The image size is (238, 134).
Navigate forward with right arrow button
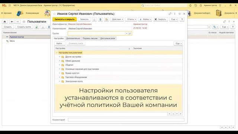pyautogui.click(x=17, y=22)
